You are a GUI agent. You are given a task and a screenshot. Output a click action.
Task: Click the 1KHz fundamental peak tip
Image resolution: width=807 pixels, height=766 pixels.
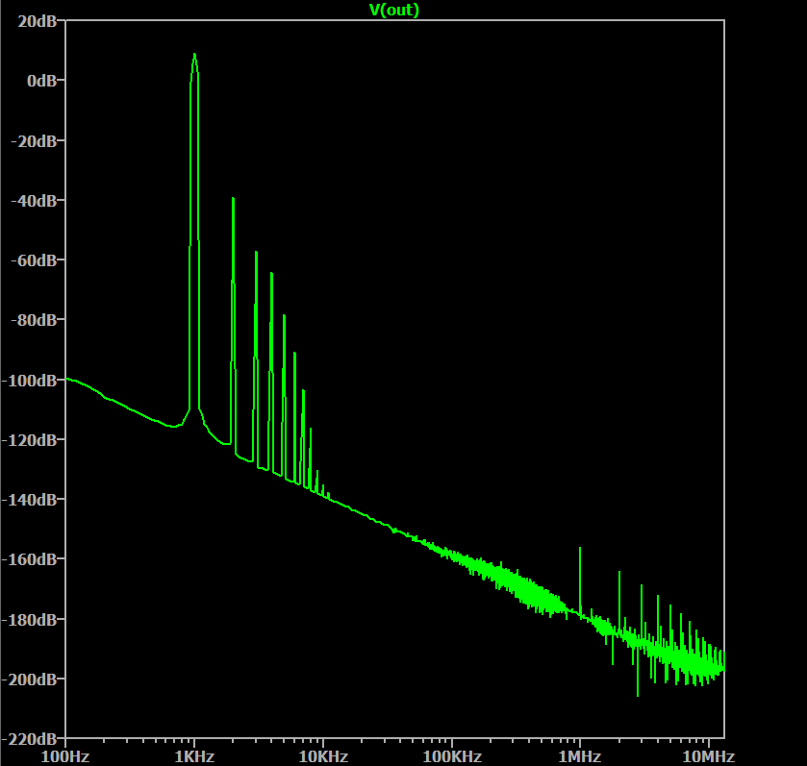[194, 55]
